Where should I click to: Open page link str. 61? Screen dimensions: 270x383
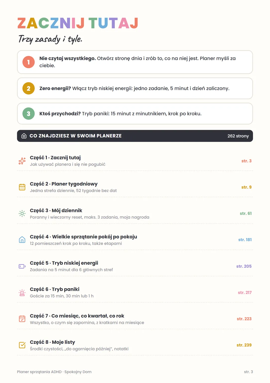point(246,214)
